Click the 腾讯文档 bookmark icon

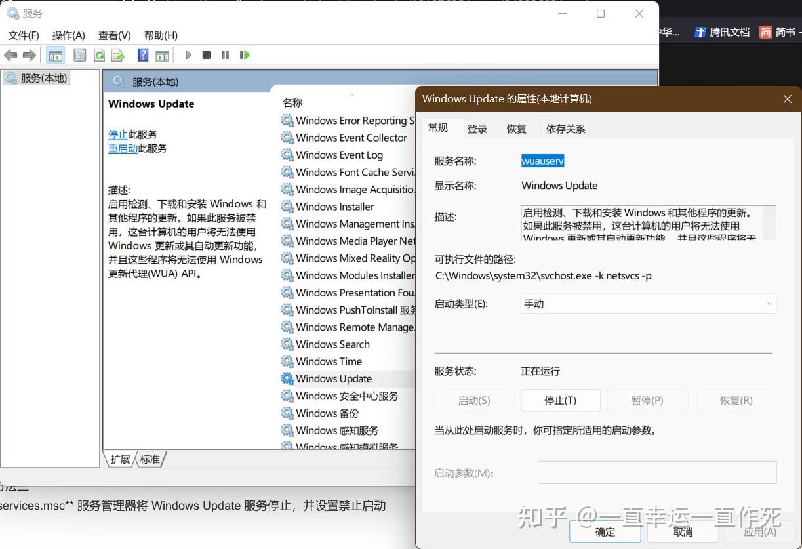[x=700, y=32]
